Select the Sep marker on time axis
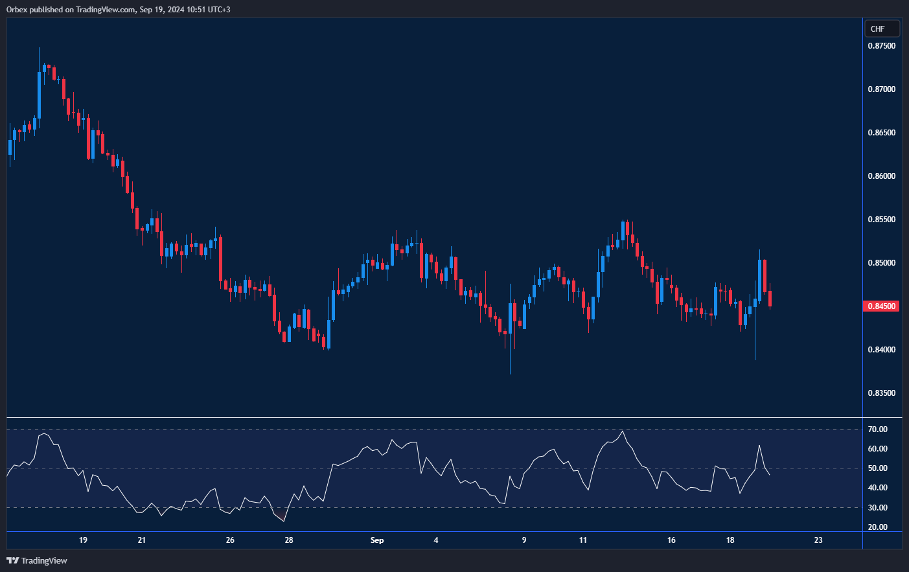Viewport: 909px width, 572px height. point(377,540)
